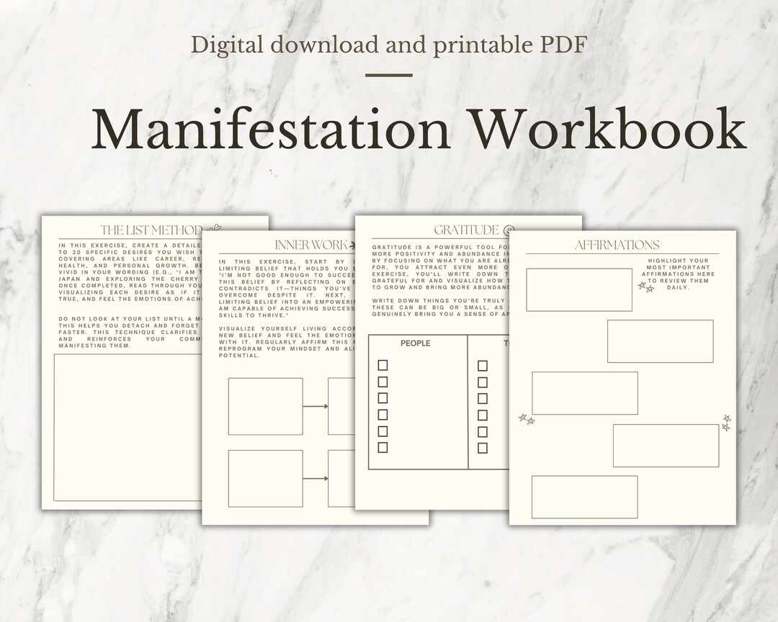Image resolution: width=778 pixels, height=622 pixels.
Task: Select the underline divider beneath Affirmations title
Action: pos(624,253)
